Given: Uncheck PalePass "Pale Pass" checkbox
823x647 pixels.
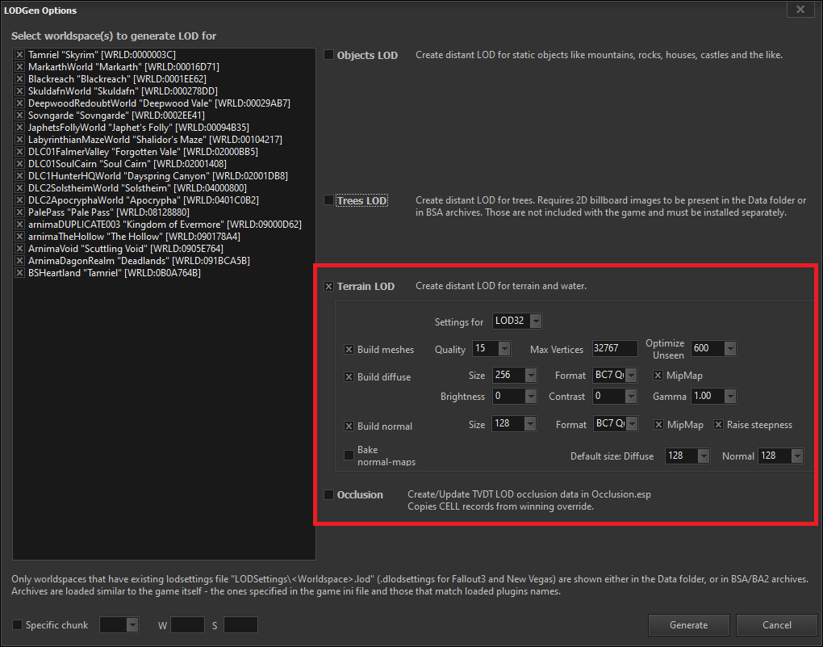Looking at the screenshot, I should (x=19, y=212).
